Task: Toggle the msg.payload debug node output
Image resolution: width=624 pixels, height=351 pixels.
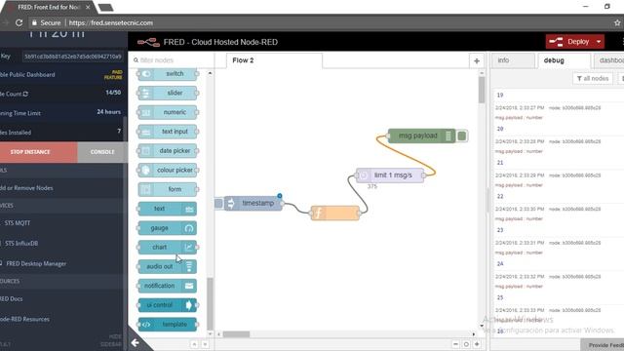Action: coord(461,136)
